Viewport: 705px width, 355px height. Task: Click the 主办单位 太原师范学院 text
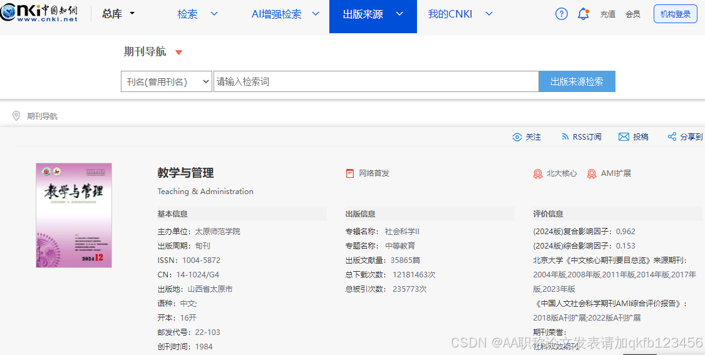[198, 232]
